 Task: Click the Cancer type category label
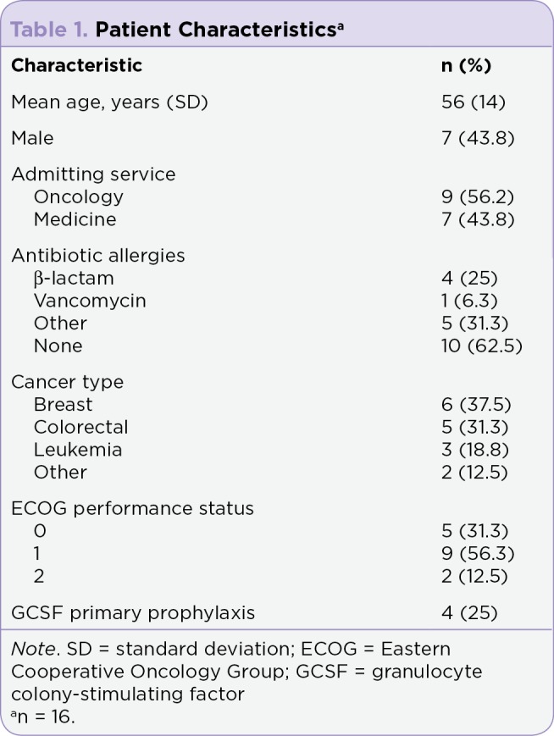click(67, 382)
